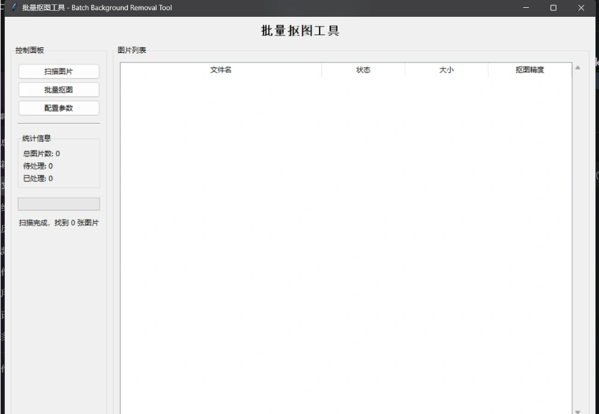The height and width of the screenshot is (414, 599).
Task: Click the 扫描完成 status message
Action: (59, 223)
